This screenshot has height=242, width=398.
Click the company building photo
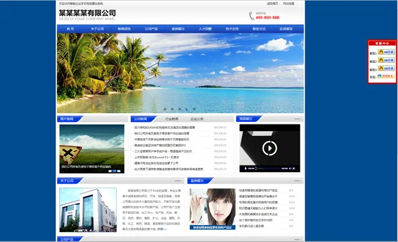click(88, 210)
